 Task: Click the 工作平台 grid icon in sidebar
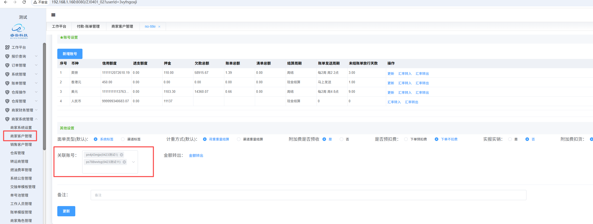click(7, 47)
